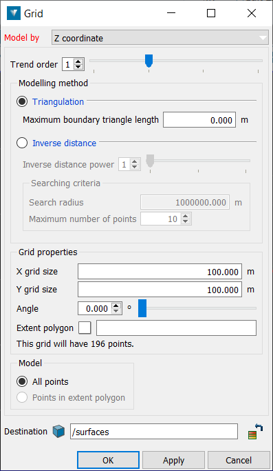
Task: Click the Destination path field
Action: click(x=154, y=432)
